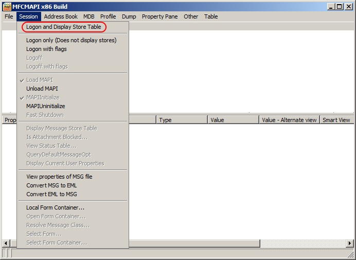The image size is (356, 260).
Task: Click the Value column header
Action: pyautogui.click(x=234, y=120)
